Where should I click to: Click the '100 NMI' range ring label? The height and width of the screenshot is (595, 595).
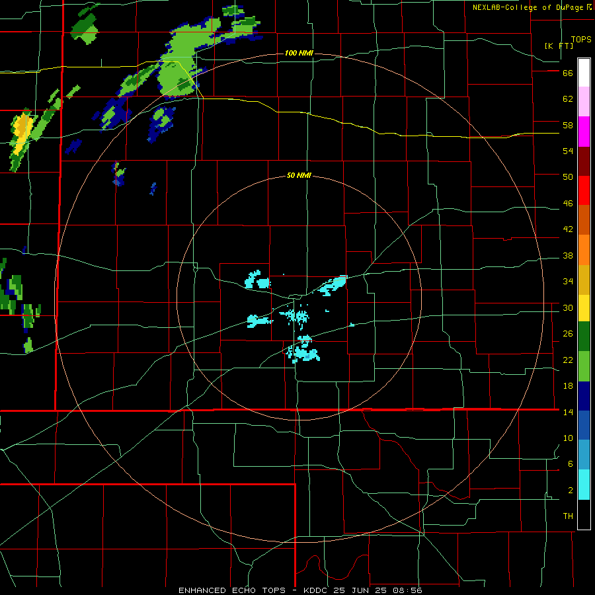pyautogui.click(x=299, y=53)
